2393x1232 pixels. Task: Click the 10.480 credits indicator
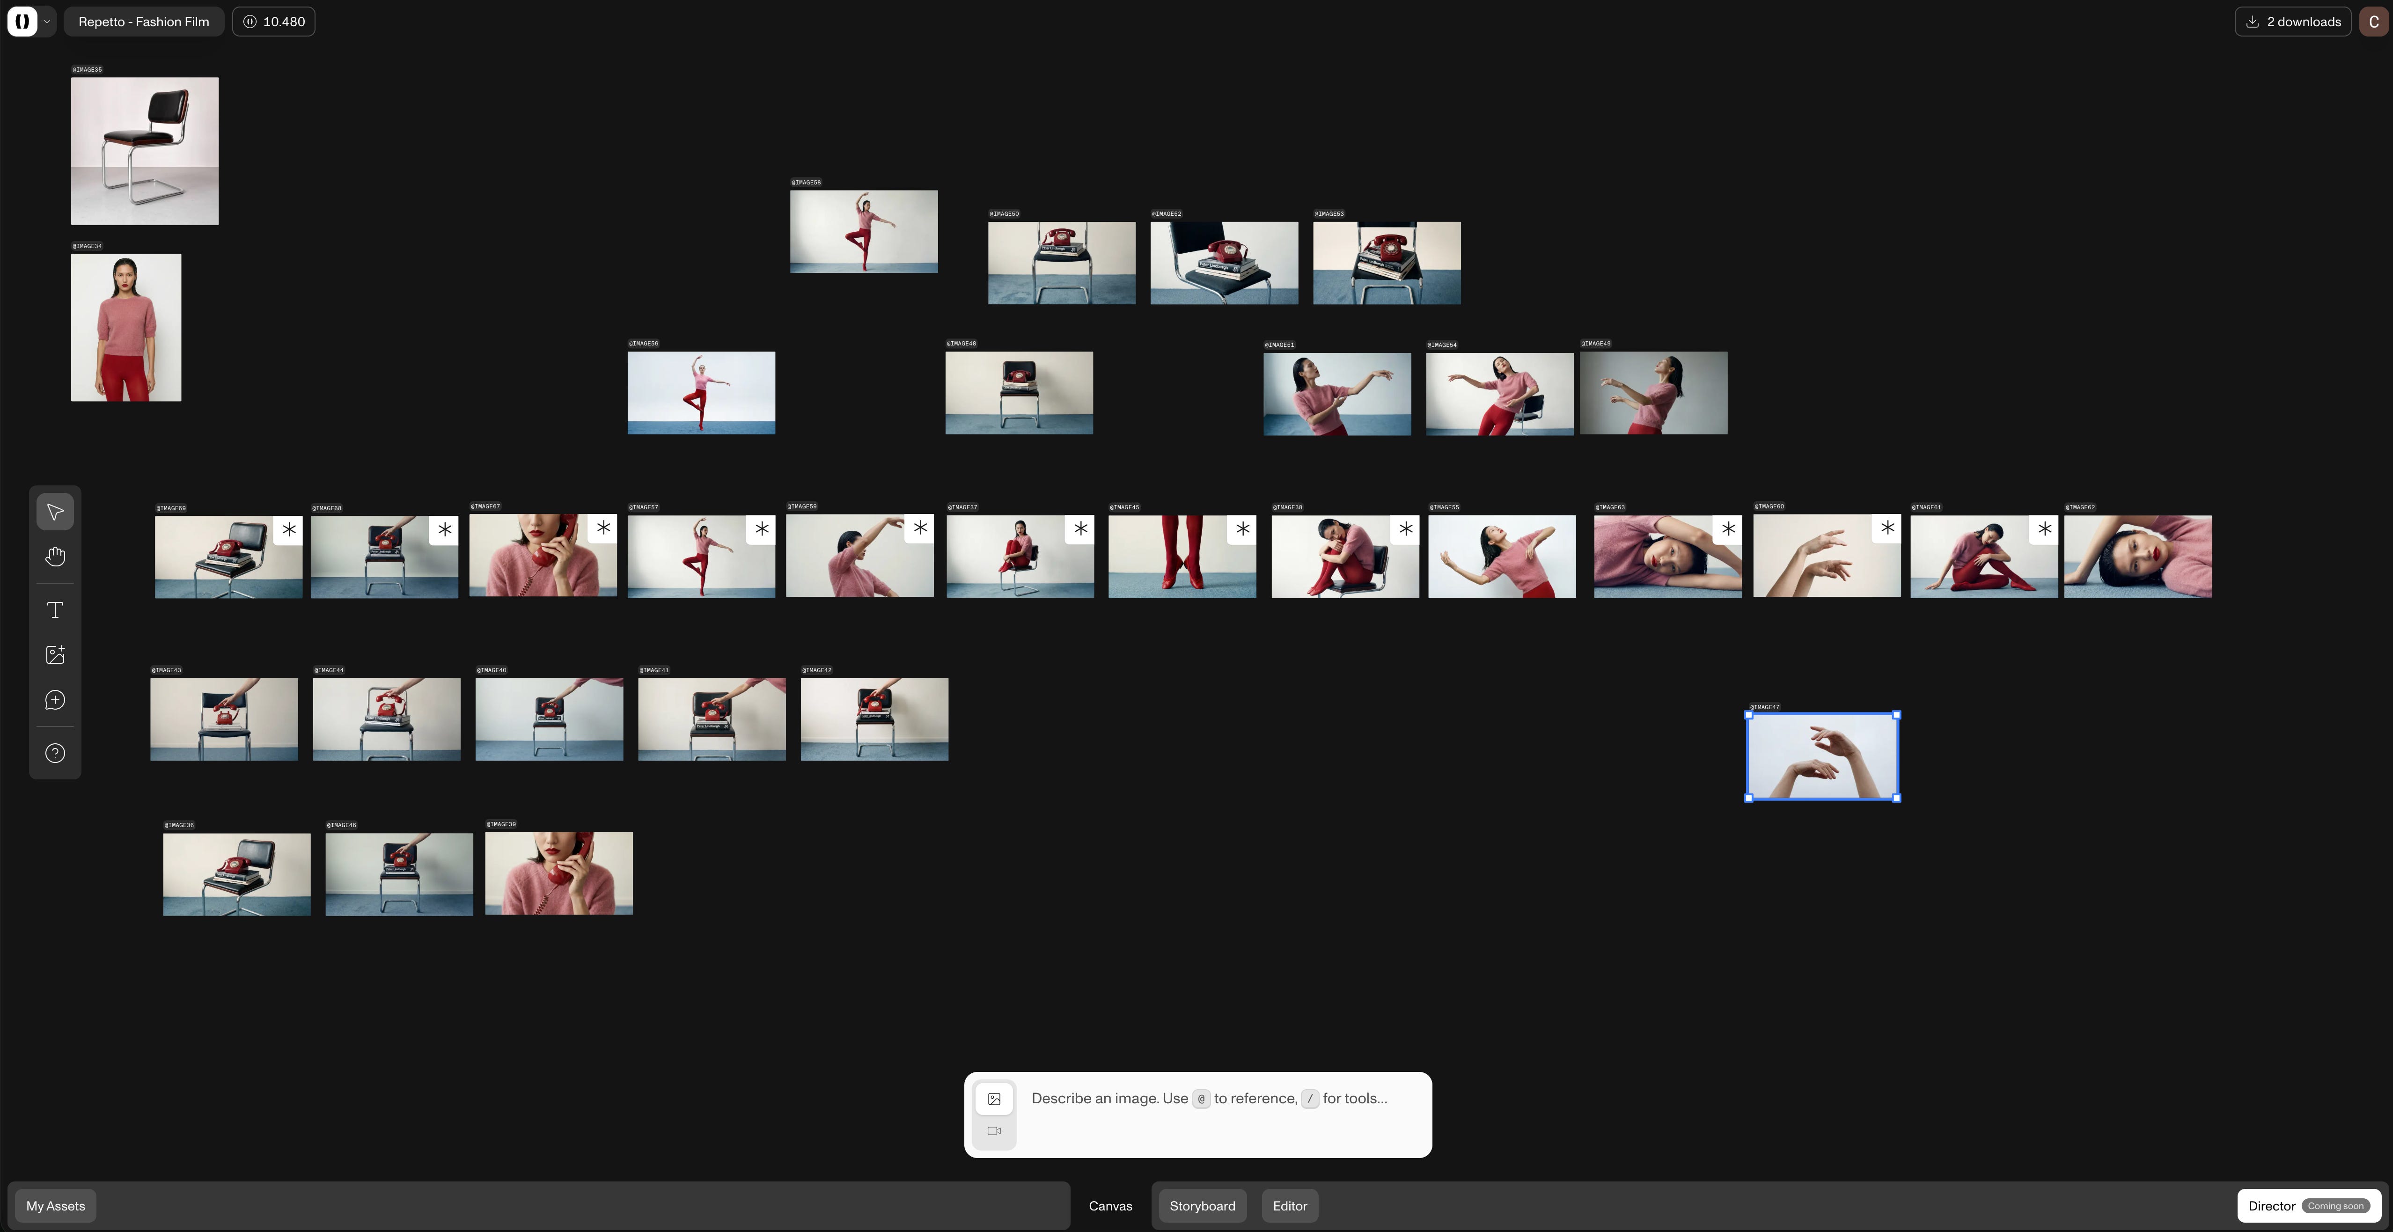point(274,22)
